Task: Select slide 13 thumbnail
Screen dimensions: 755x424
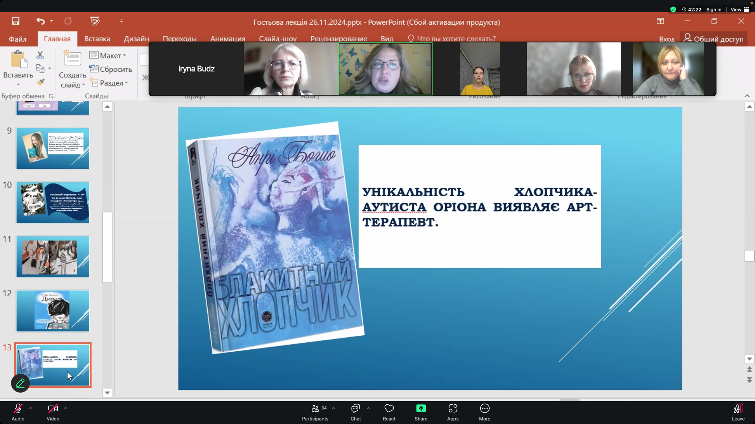Action: point(53,365)
